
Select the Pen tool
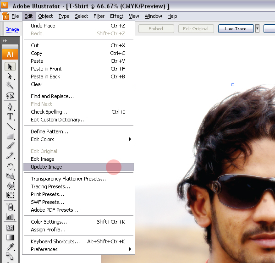pos(10,106)
